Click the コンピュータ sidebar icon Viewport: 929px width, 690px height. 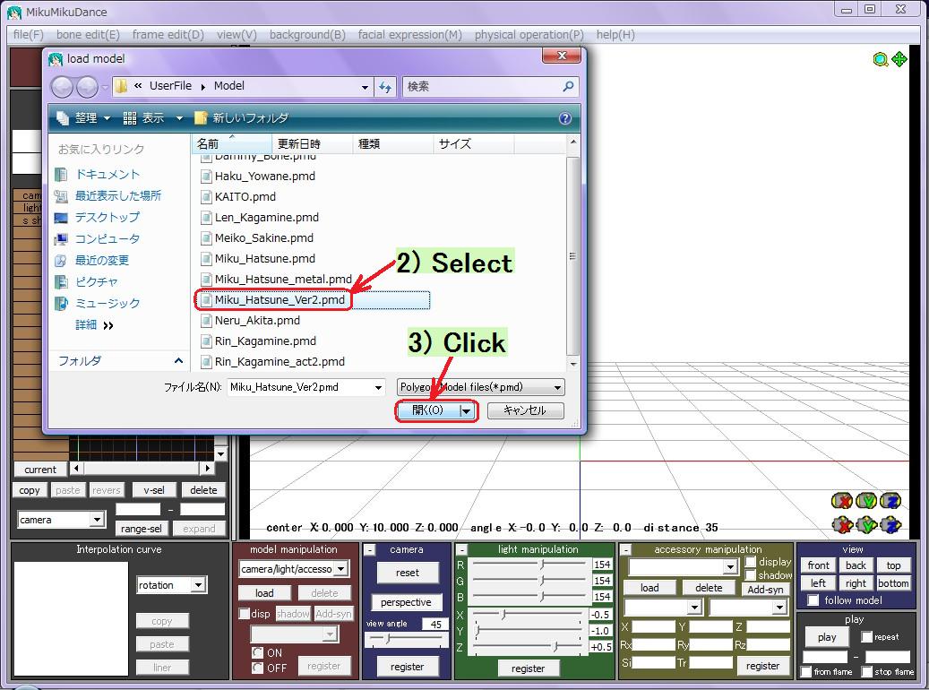point(61,239)
